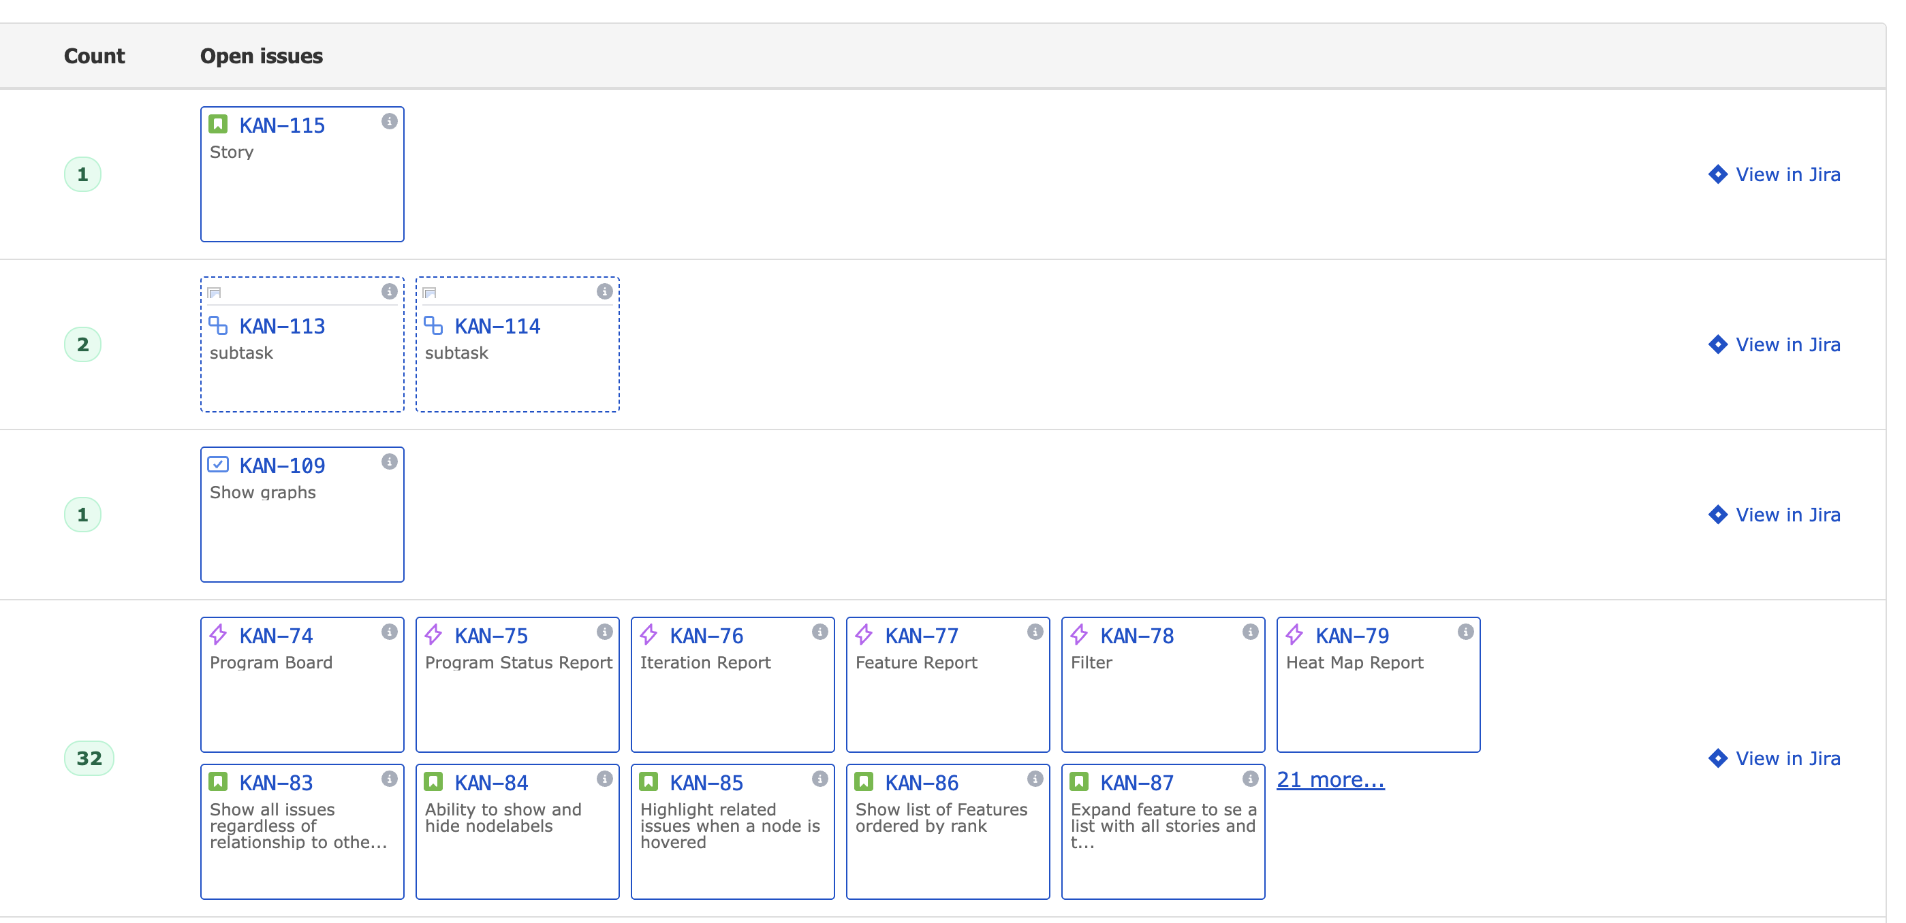Click the count badge showing 2
The image size is (1906, 923).
pyautogui.click(x=83, y=344)
